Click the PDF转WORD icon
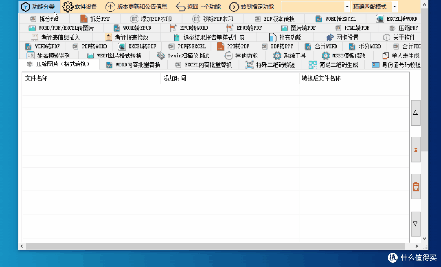Viewport: 441px width, 267px height. [x=75, y=46]
